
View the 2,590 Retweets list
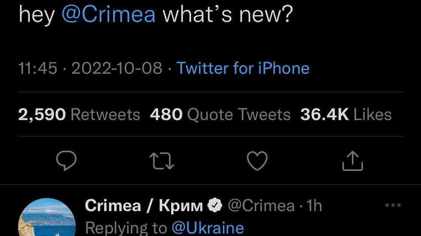(x=79, y=115)
